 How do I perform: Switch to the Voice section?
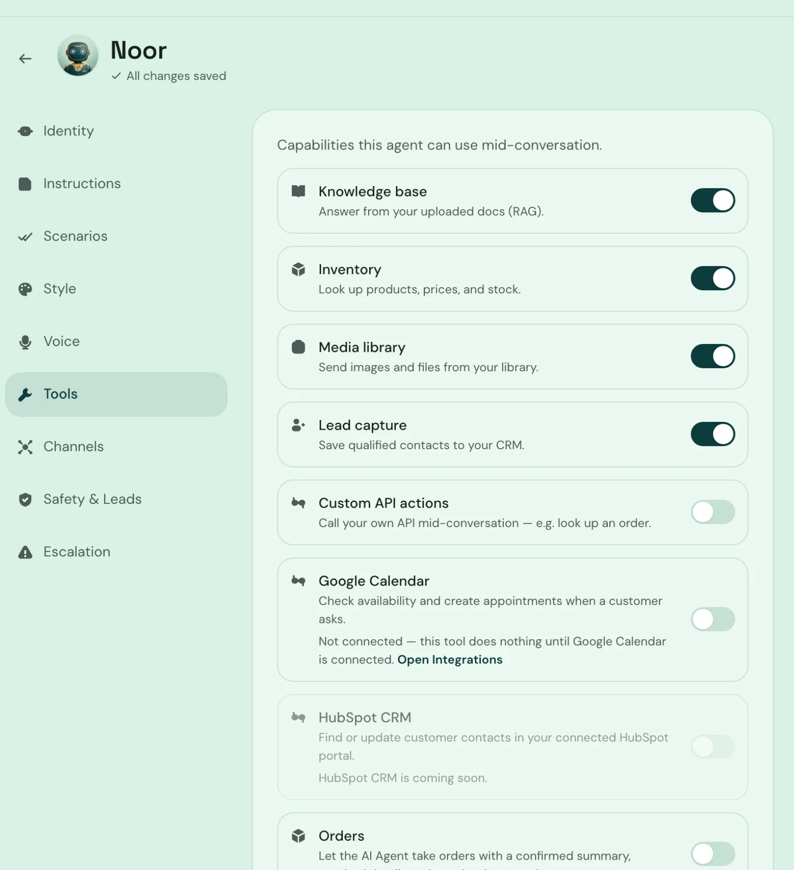pos(116,341)
